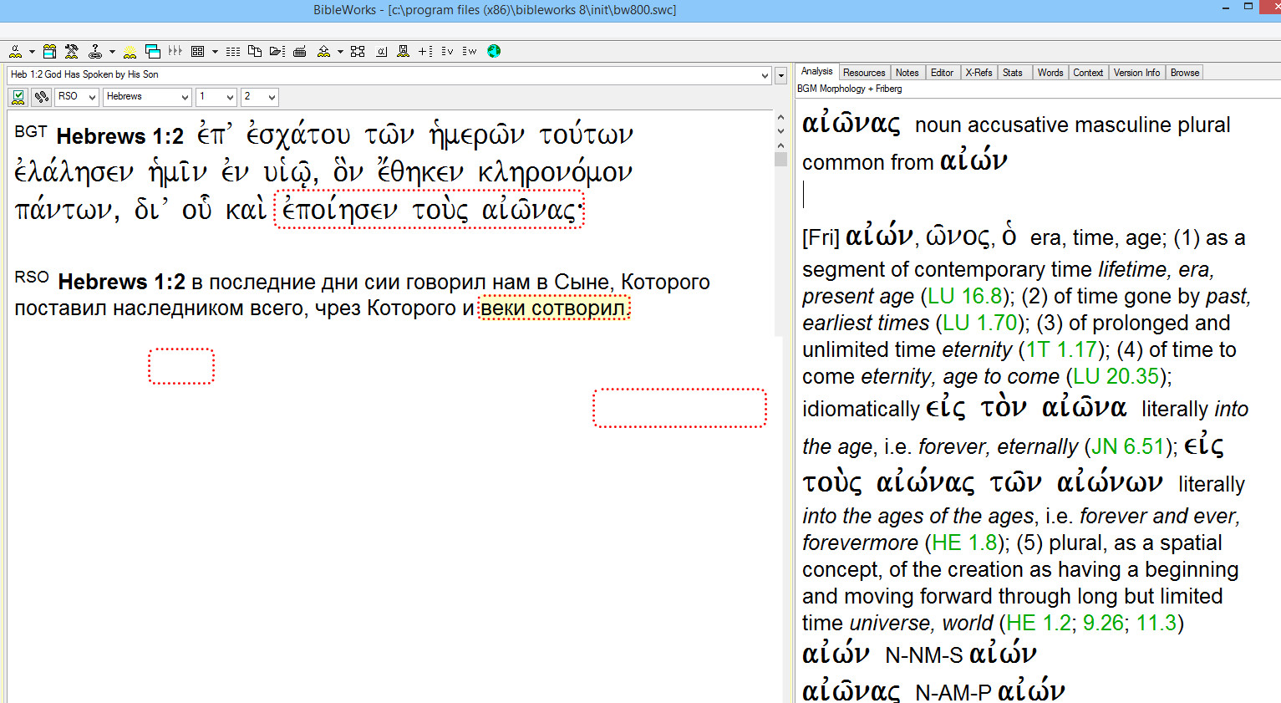Toggle the footprints button beside the RSO dropdown
1281x703 pixels.
[41, 97]
